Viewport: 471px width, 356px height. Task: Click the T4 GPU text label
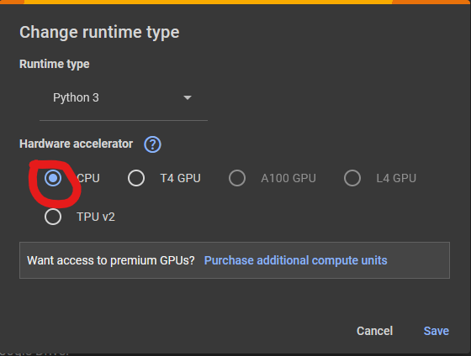pos(180,178)
